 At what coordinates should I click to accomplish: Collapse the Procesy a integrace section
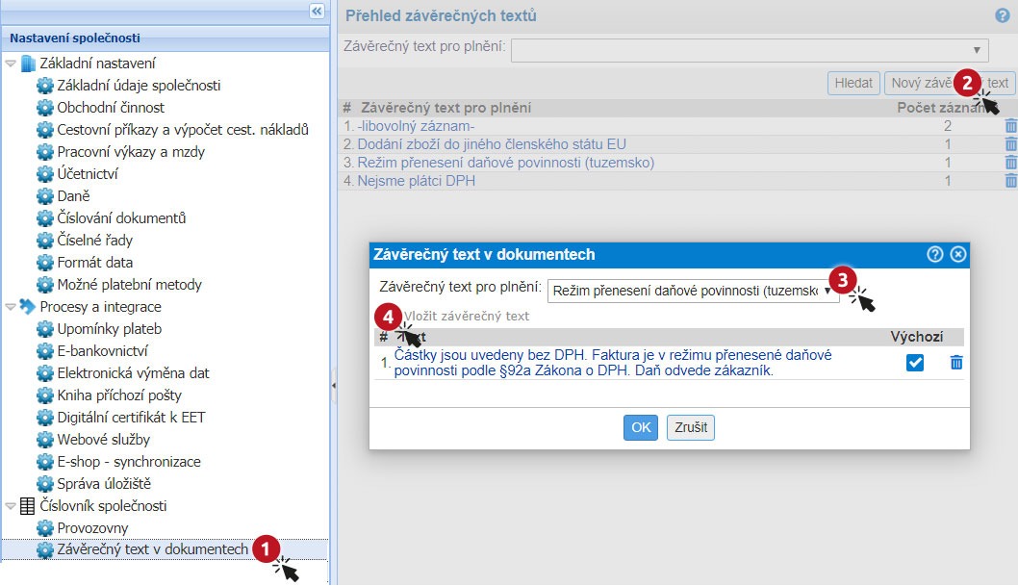point(12,307)
